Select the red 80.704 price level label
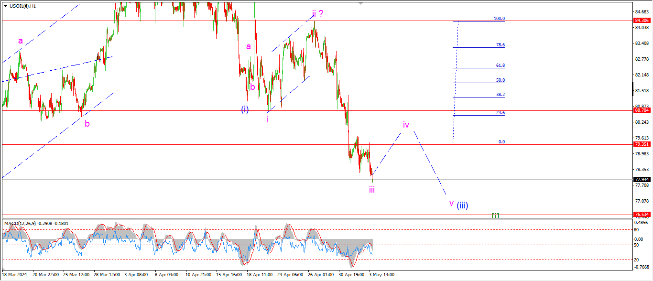 click(641, 110)
